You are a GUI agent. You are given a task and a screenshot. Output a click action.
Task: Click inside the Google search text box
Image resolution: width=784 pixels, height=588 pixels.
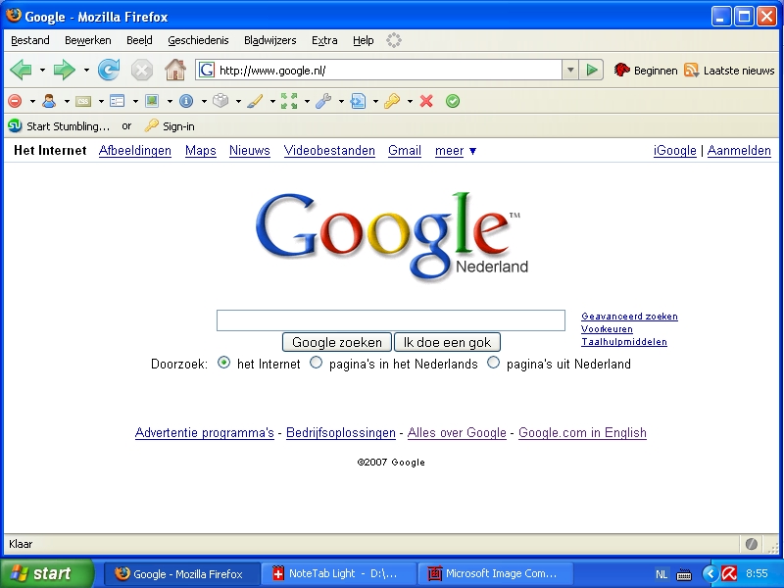(391, 320)
